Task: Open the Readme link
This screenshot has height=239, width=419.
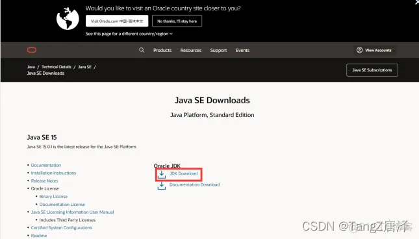Action: (39, 236)
